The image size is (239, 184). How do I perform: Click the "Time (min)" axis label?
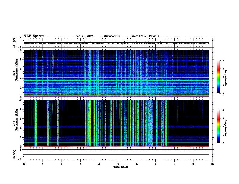[121, 167]
